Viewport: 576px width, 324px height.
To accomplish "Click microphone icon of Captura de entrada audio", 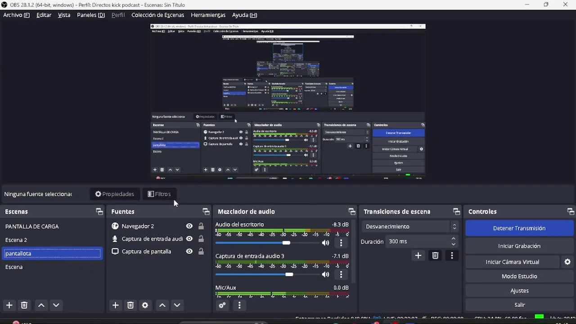I will (x=115, y=239).
